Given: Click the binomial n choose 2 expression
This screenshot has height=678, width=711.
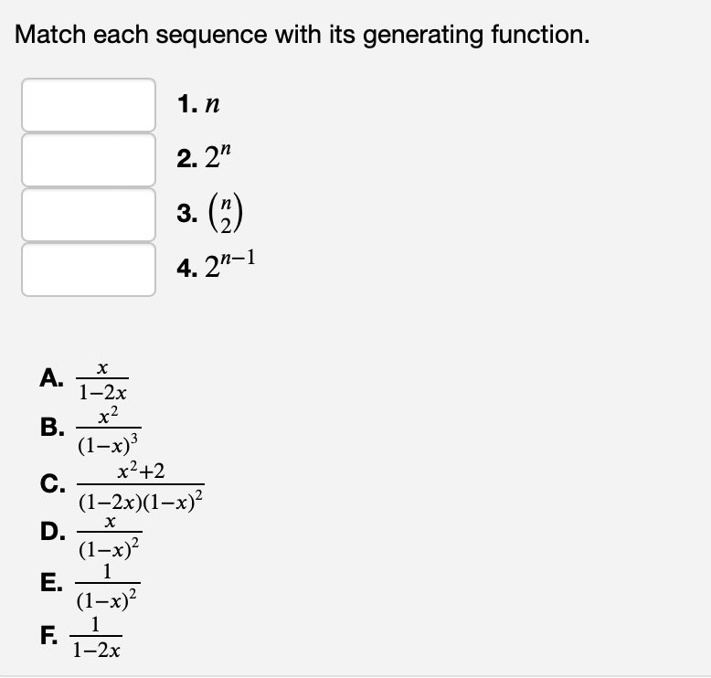Looking at the screenshot, I should coord(226,213).
